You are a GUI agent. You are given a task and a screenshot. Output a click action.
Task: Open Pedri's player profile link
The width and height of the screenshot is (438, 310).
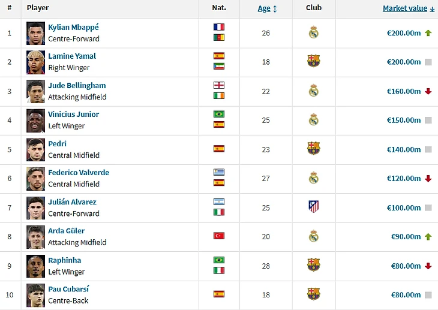57,143
